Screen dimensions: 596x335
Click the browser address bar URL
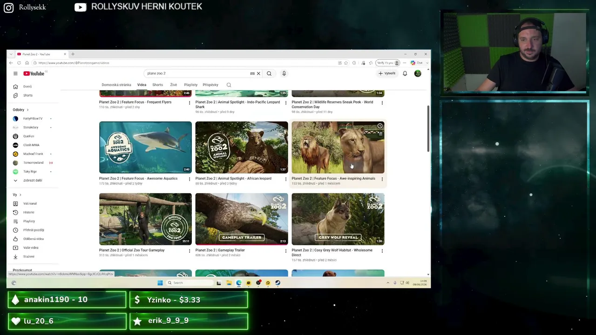pyautogui.click(x=74, y=63)
